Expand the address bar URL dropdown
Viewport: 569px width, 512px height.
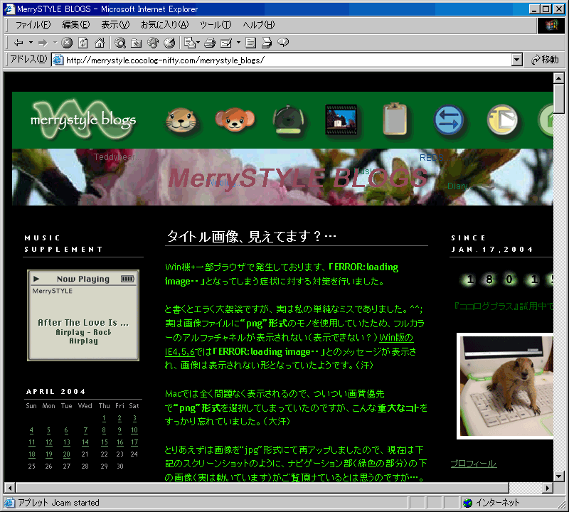517,60
